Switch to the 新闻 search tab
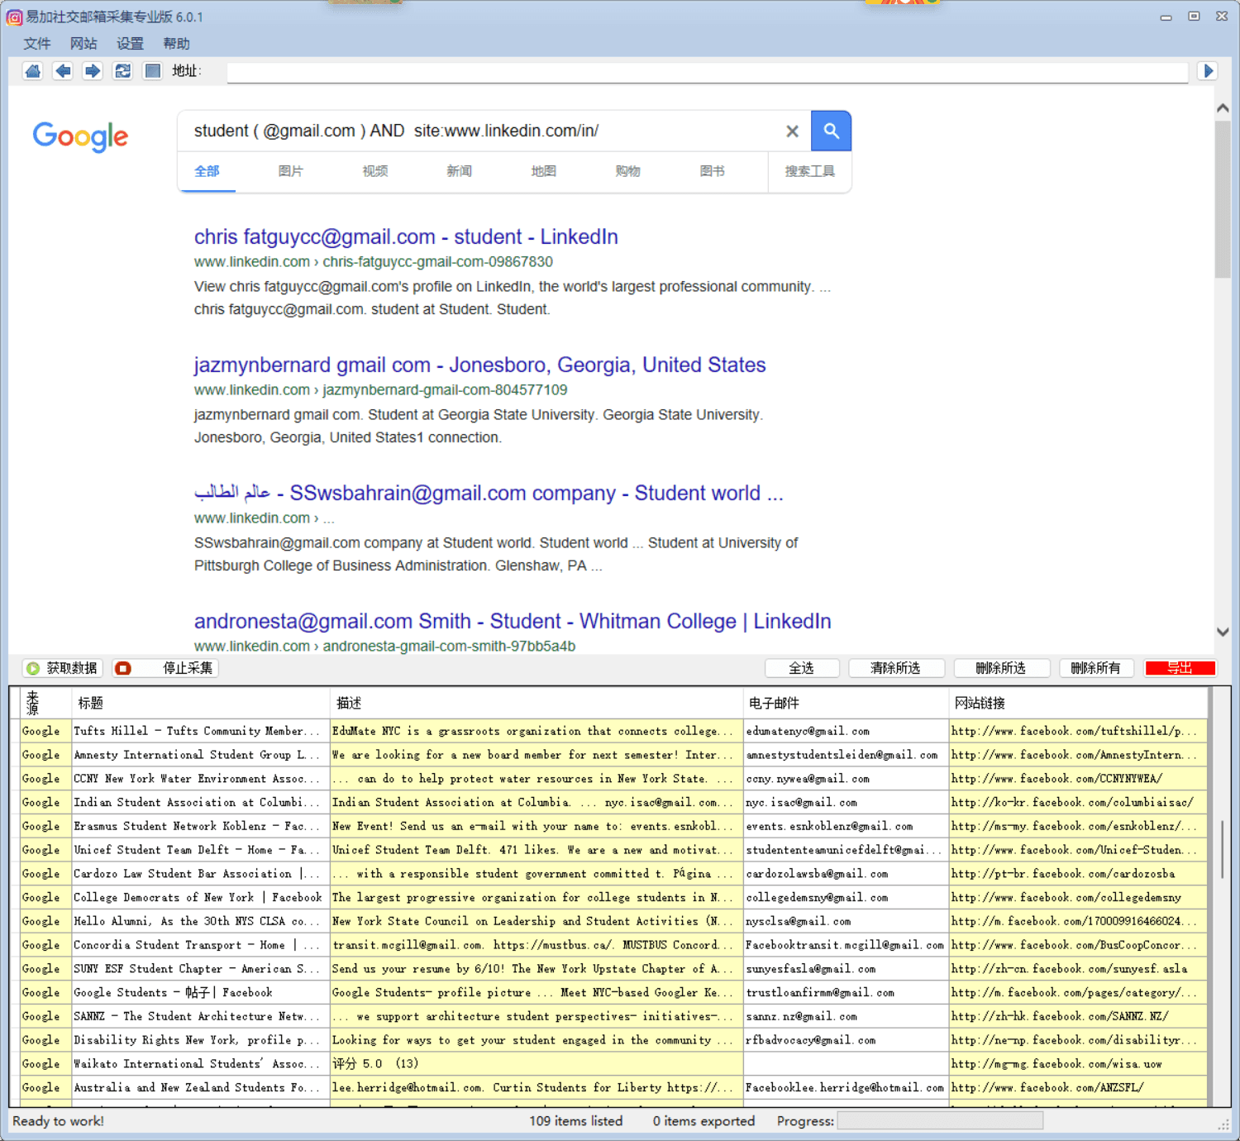The width and height of the screenshot is (1240, 1141). click(460, 171)
